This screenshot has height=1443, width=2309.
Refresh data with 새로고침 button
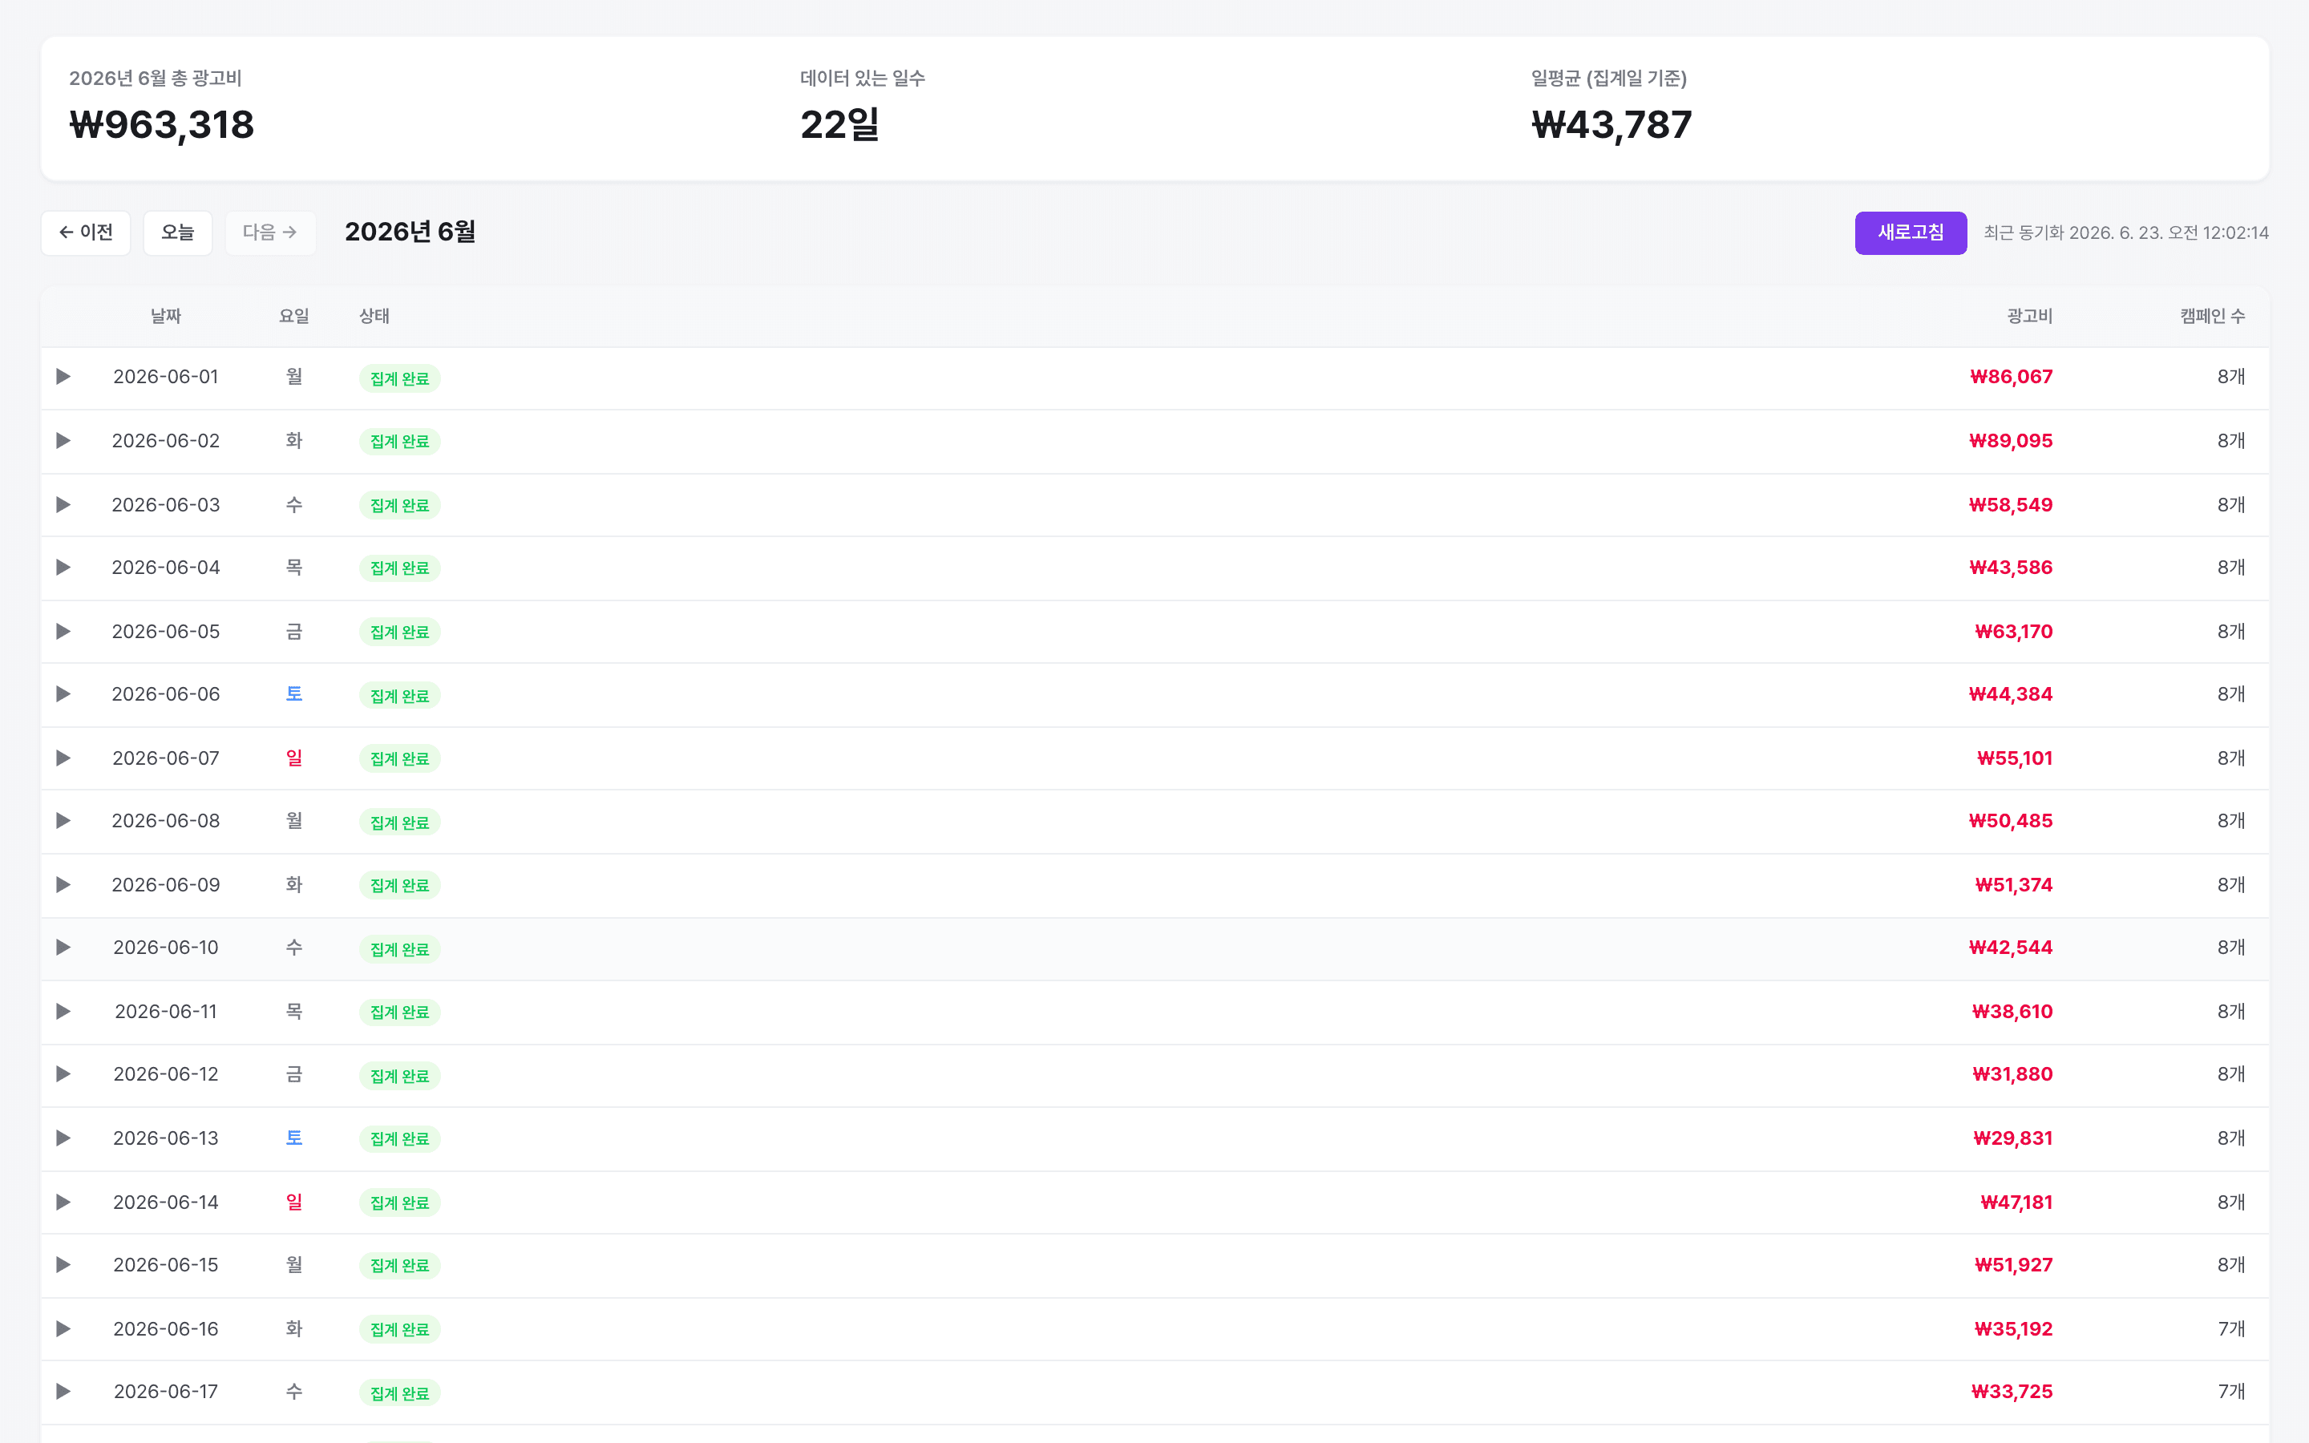pyautogui.click(x=1911, y=232)
